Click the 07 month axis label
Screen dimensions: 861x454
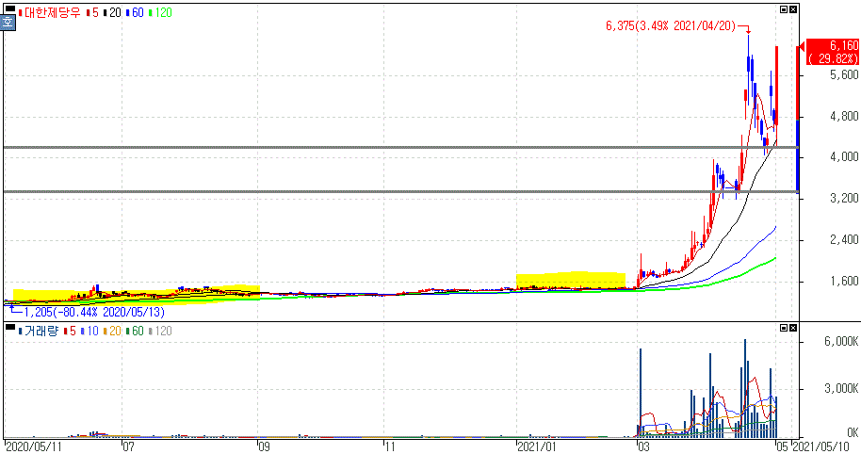pyautogui.click(x=128, y=446)
